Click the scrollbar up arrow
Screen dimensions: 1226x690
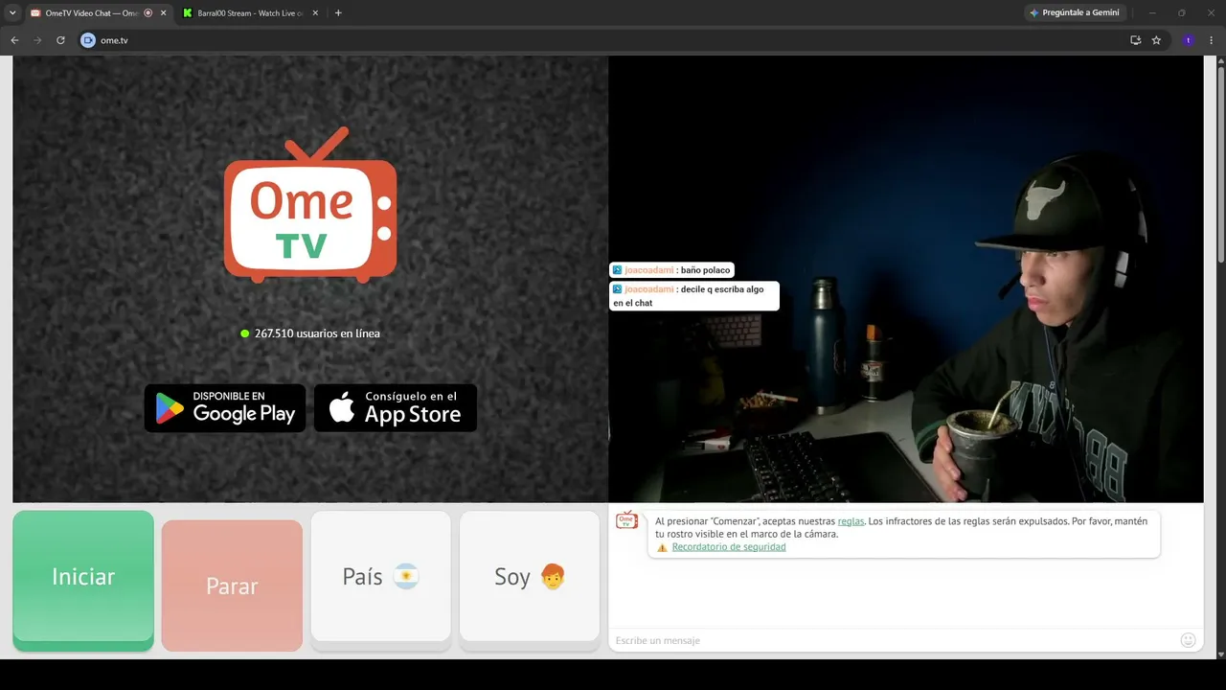(1221, 61)
